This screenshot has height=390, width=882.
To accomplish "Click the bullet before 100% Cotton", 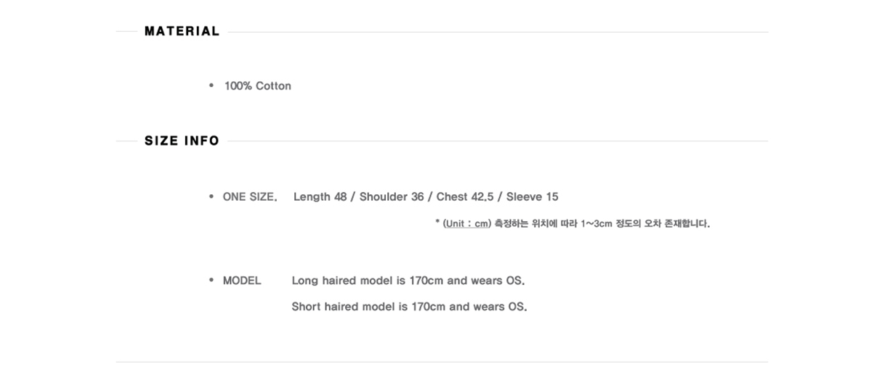I will point(211,86).
